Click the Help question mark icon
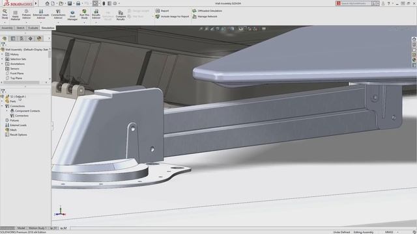The width and height of the screenshot is (417, 234). pyautogui.click(x=388, y=3)
